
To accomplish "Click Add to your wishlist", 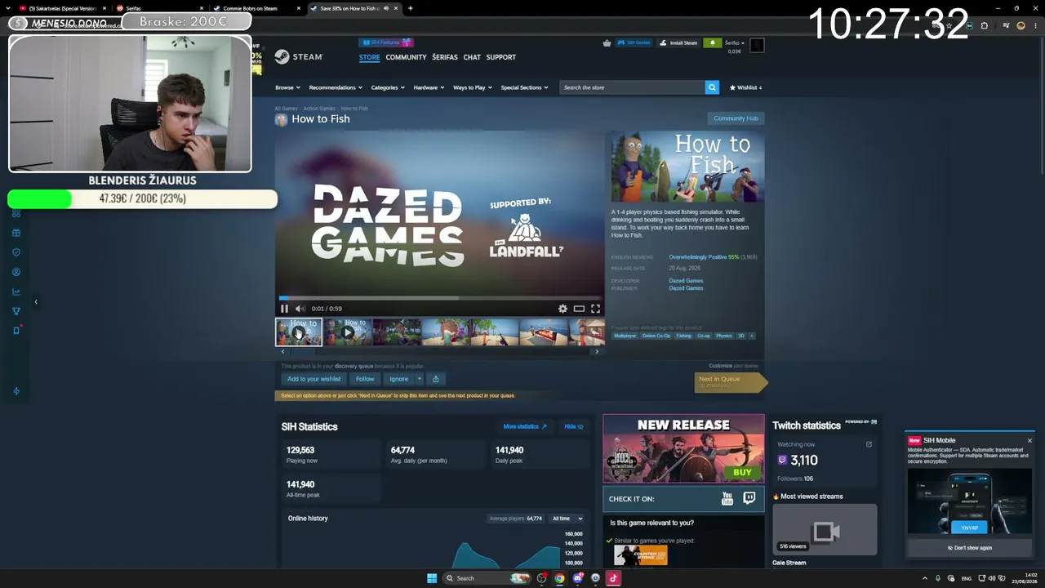I will 313,379.
